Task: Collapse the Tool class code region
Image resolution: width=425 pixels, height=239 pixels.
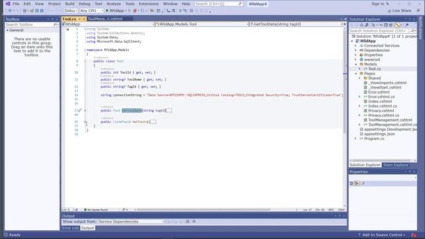Action: pyautogui.click(x=85, y=61)
